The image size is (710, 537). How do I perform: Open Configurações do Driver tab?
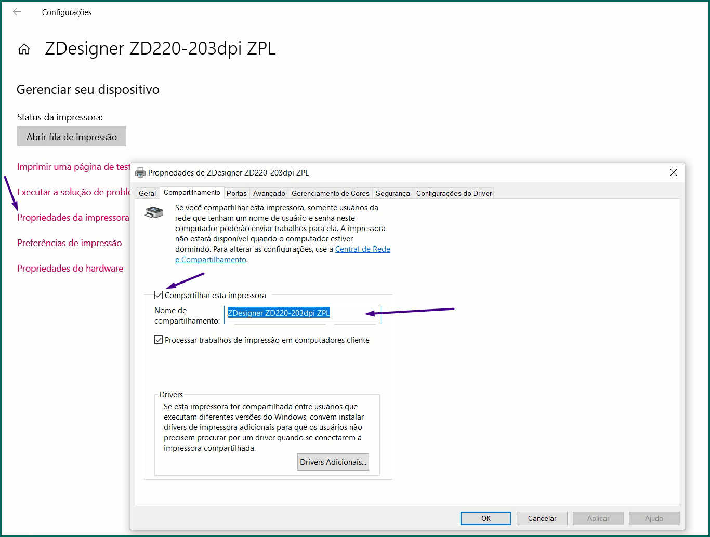[454, 193]
